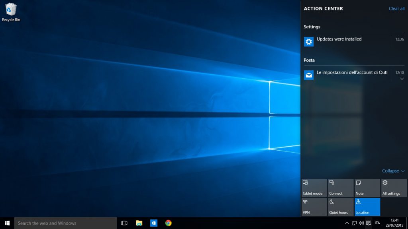
Task: Click the Settings gear notification icon
Action: pyautogui.click(x=309, y=41)
